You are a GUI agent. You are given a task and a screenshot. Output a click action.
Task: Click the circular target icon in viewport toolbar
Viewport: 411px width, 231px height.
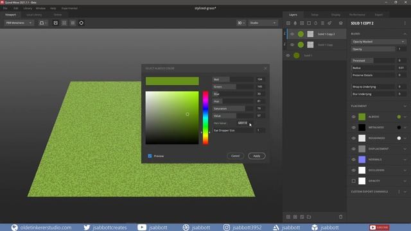[82, 23]
